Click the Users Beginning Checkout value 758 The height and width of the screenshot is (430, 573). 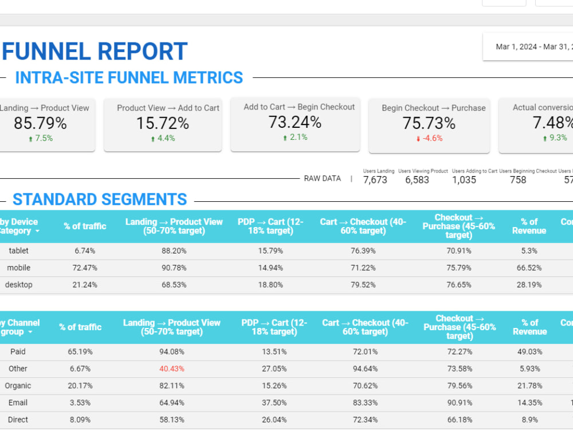[x=518, y=180]
